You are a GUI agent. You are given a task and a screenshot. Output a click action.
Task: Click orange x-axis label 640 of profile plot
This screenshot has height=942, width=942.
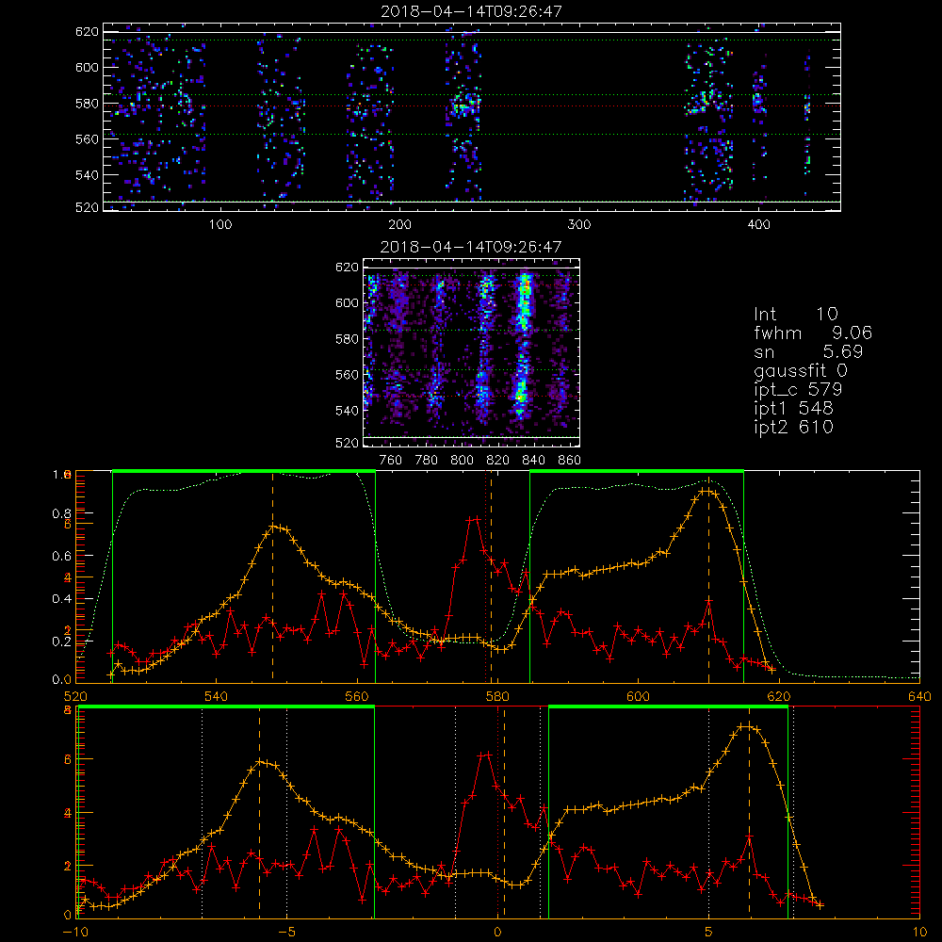[x=919, y=696]
